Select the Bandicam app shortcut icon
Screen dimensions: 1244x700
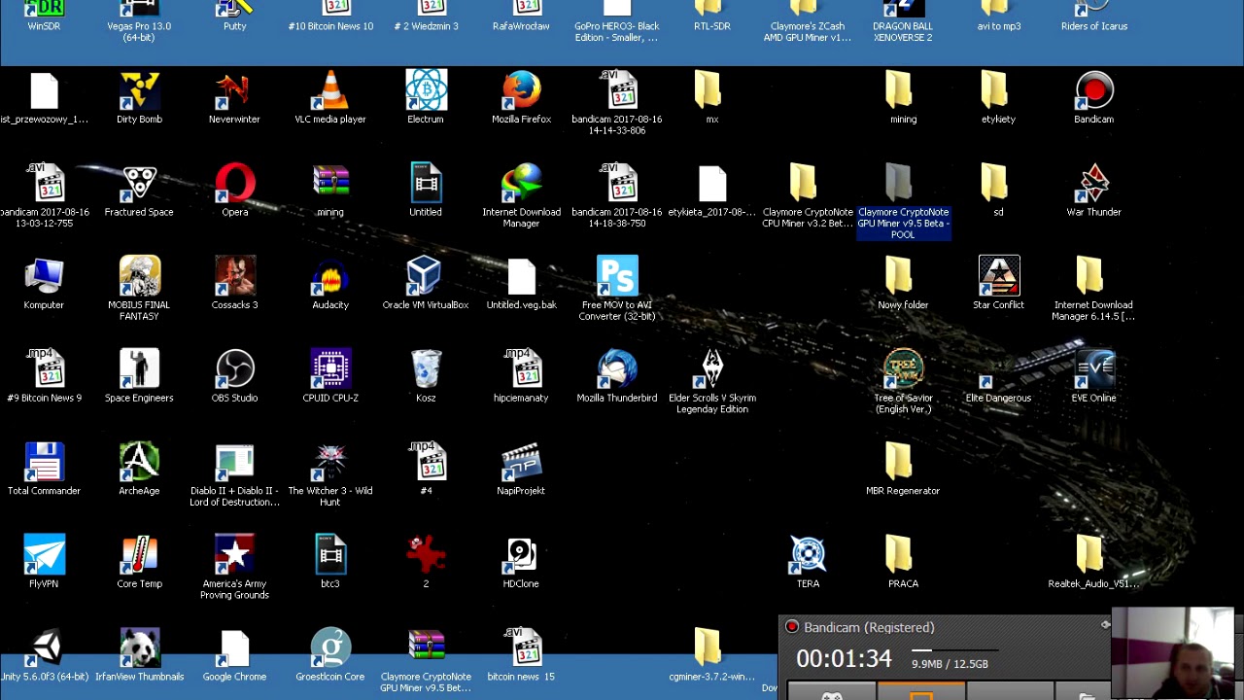coord(1093,92)
